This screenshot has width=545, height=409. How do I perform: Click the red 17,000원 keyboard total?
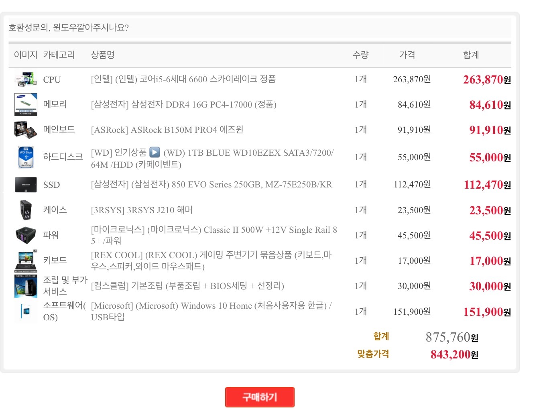(490, 261)
